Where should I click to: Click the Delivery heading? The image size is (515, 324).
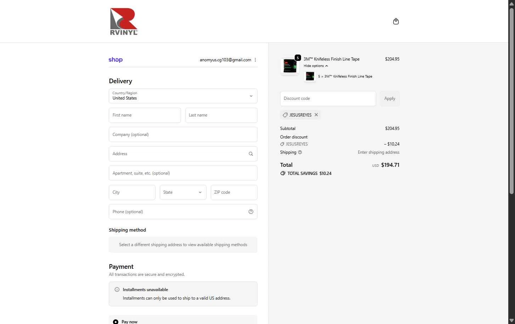coord(120,81)
